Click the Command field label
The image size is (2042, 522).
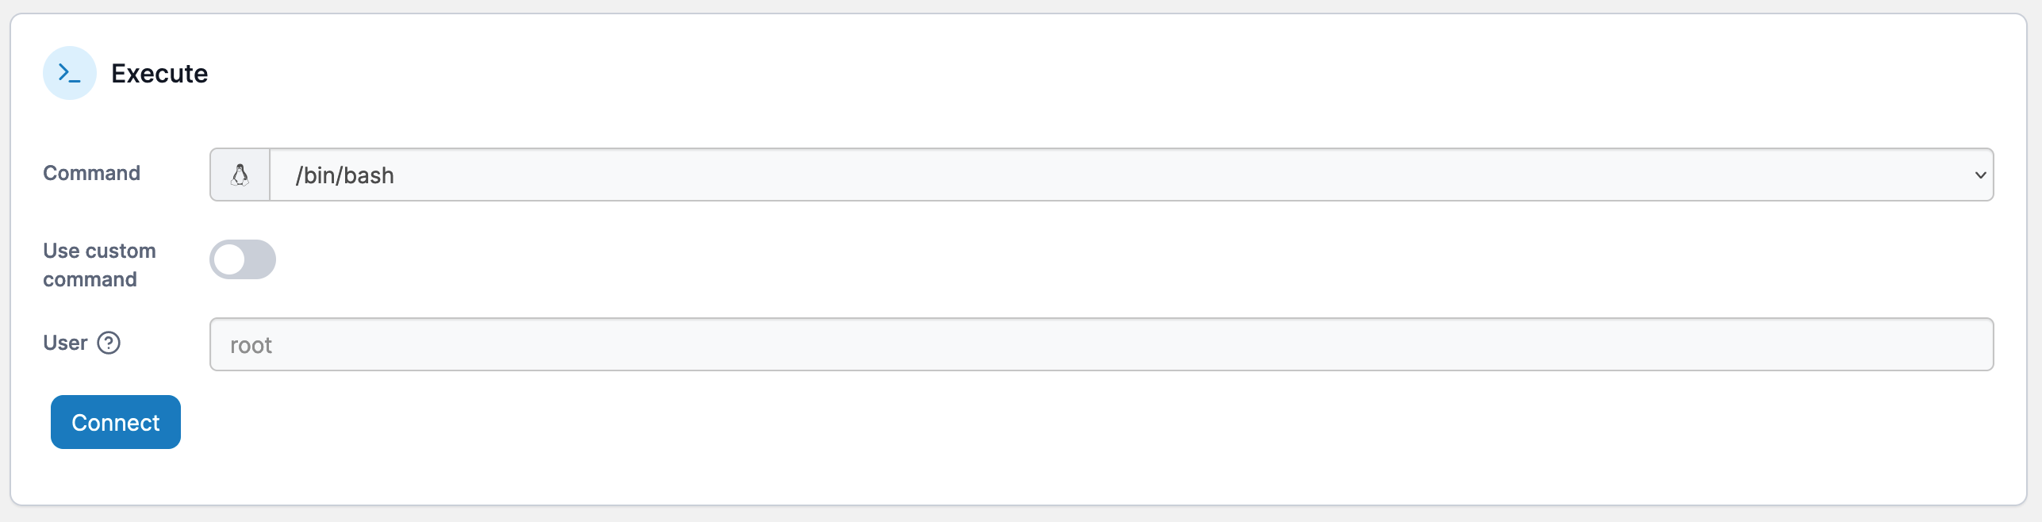91,173
